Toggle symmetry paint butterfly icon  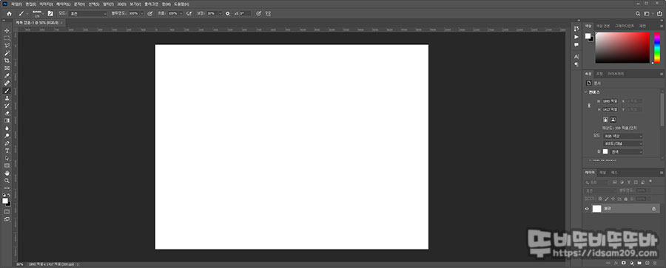coord(268,13)
